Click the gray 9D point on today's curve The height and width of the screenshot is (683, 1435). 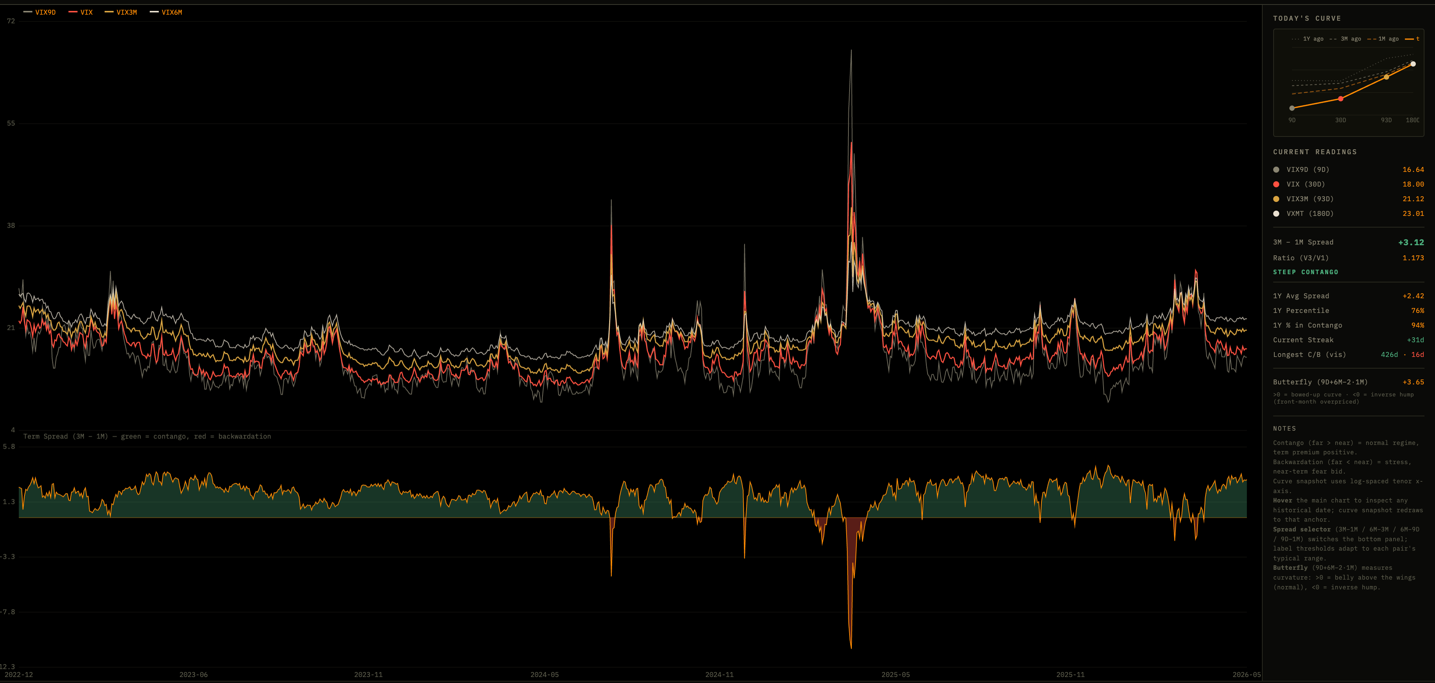1292,108
